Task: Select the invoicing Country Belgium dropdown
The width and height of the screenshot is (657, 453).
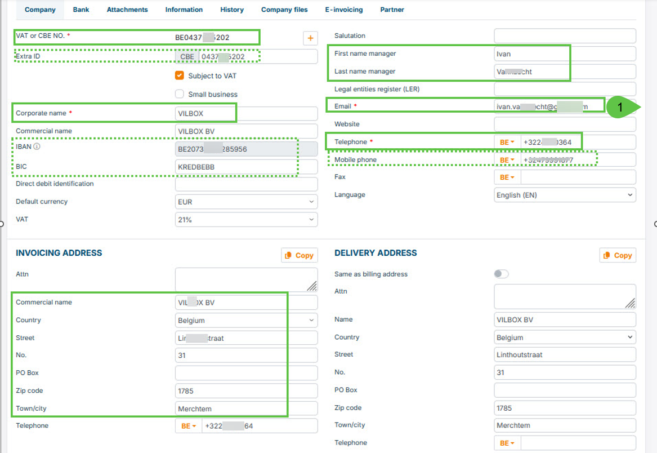Action: [x=247, y=320]
